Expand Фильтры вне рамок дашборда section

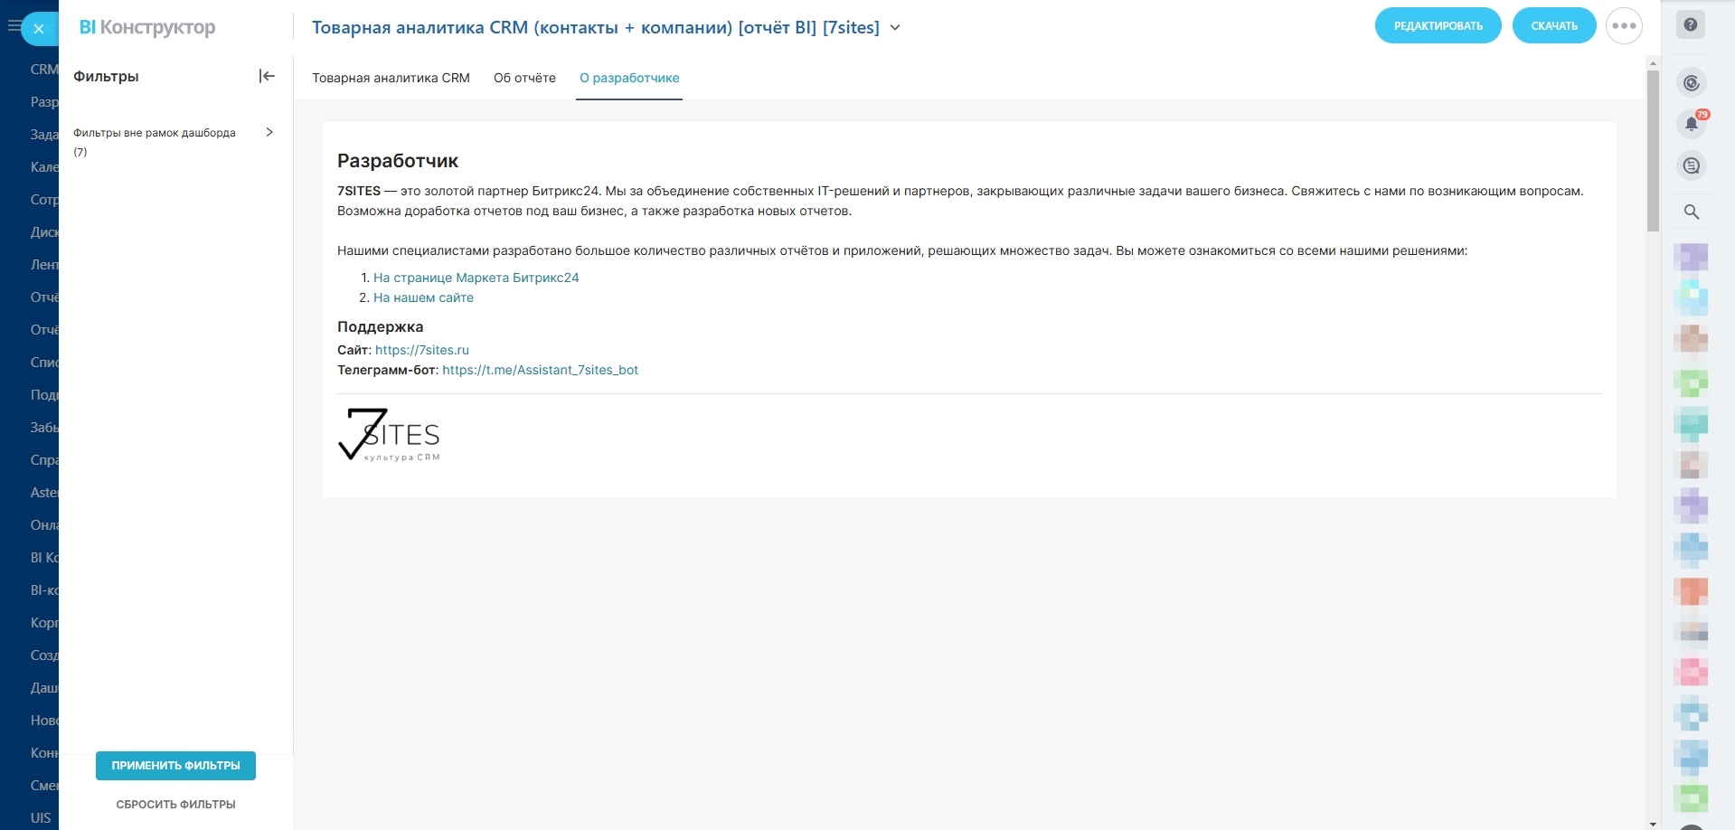269,132
